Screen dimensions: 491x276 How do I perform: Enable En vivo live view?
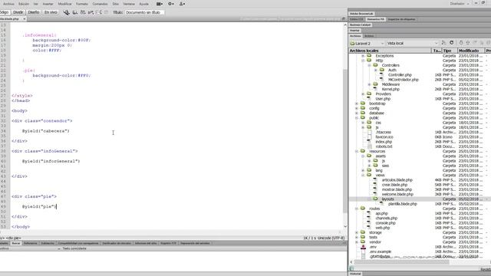tap(51, 12)
